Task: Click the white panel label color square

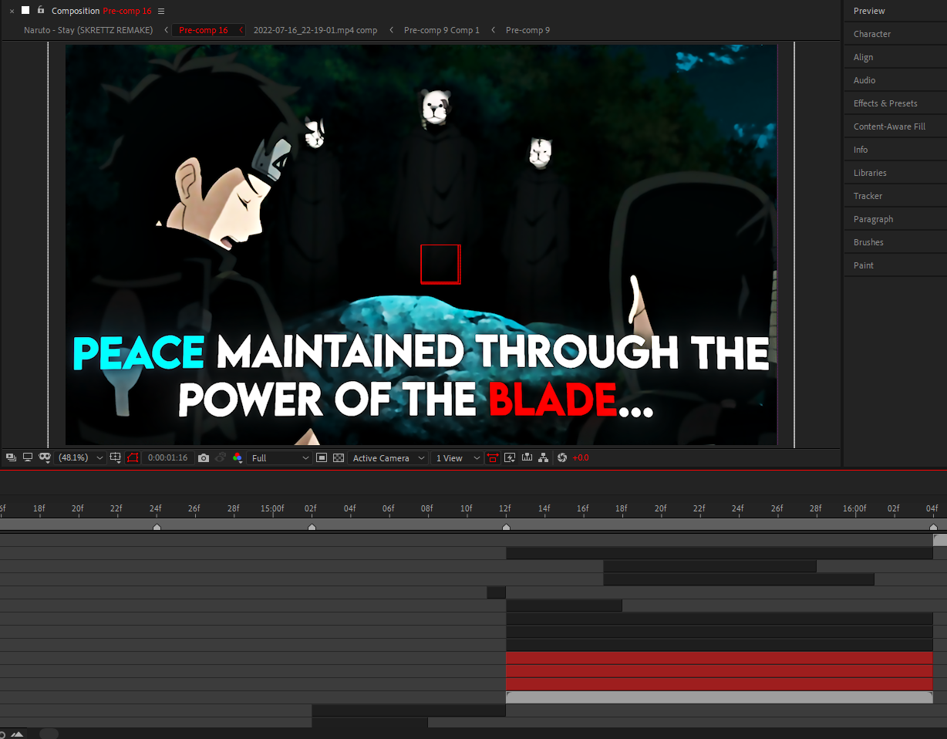Action: click(x=25, y=10)
